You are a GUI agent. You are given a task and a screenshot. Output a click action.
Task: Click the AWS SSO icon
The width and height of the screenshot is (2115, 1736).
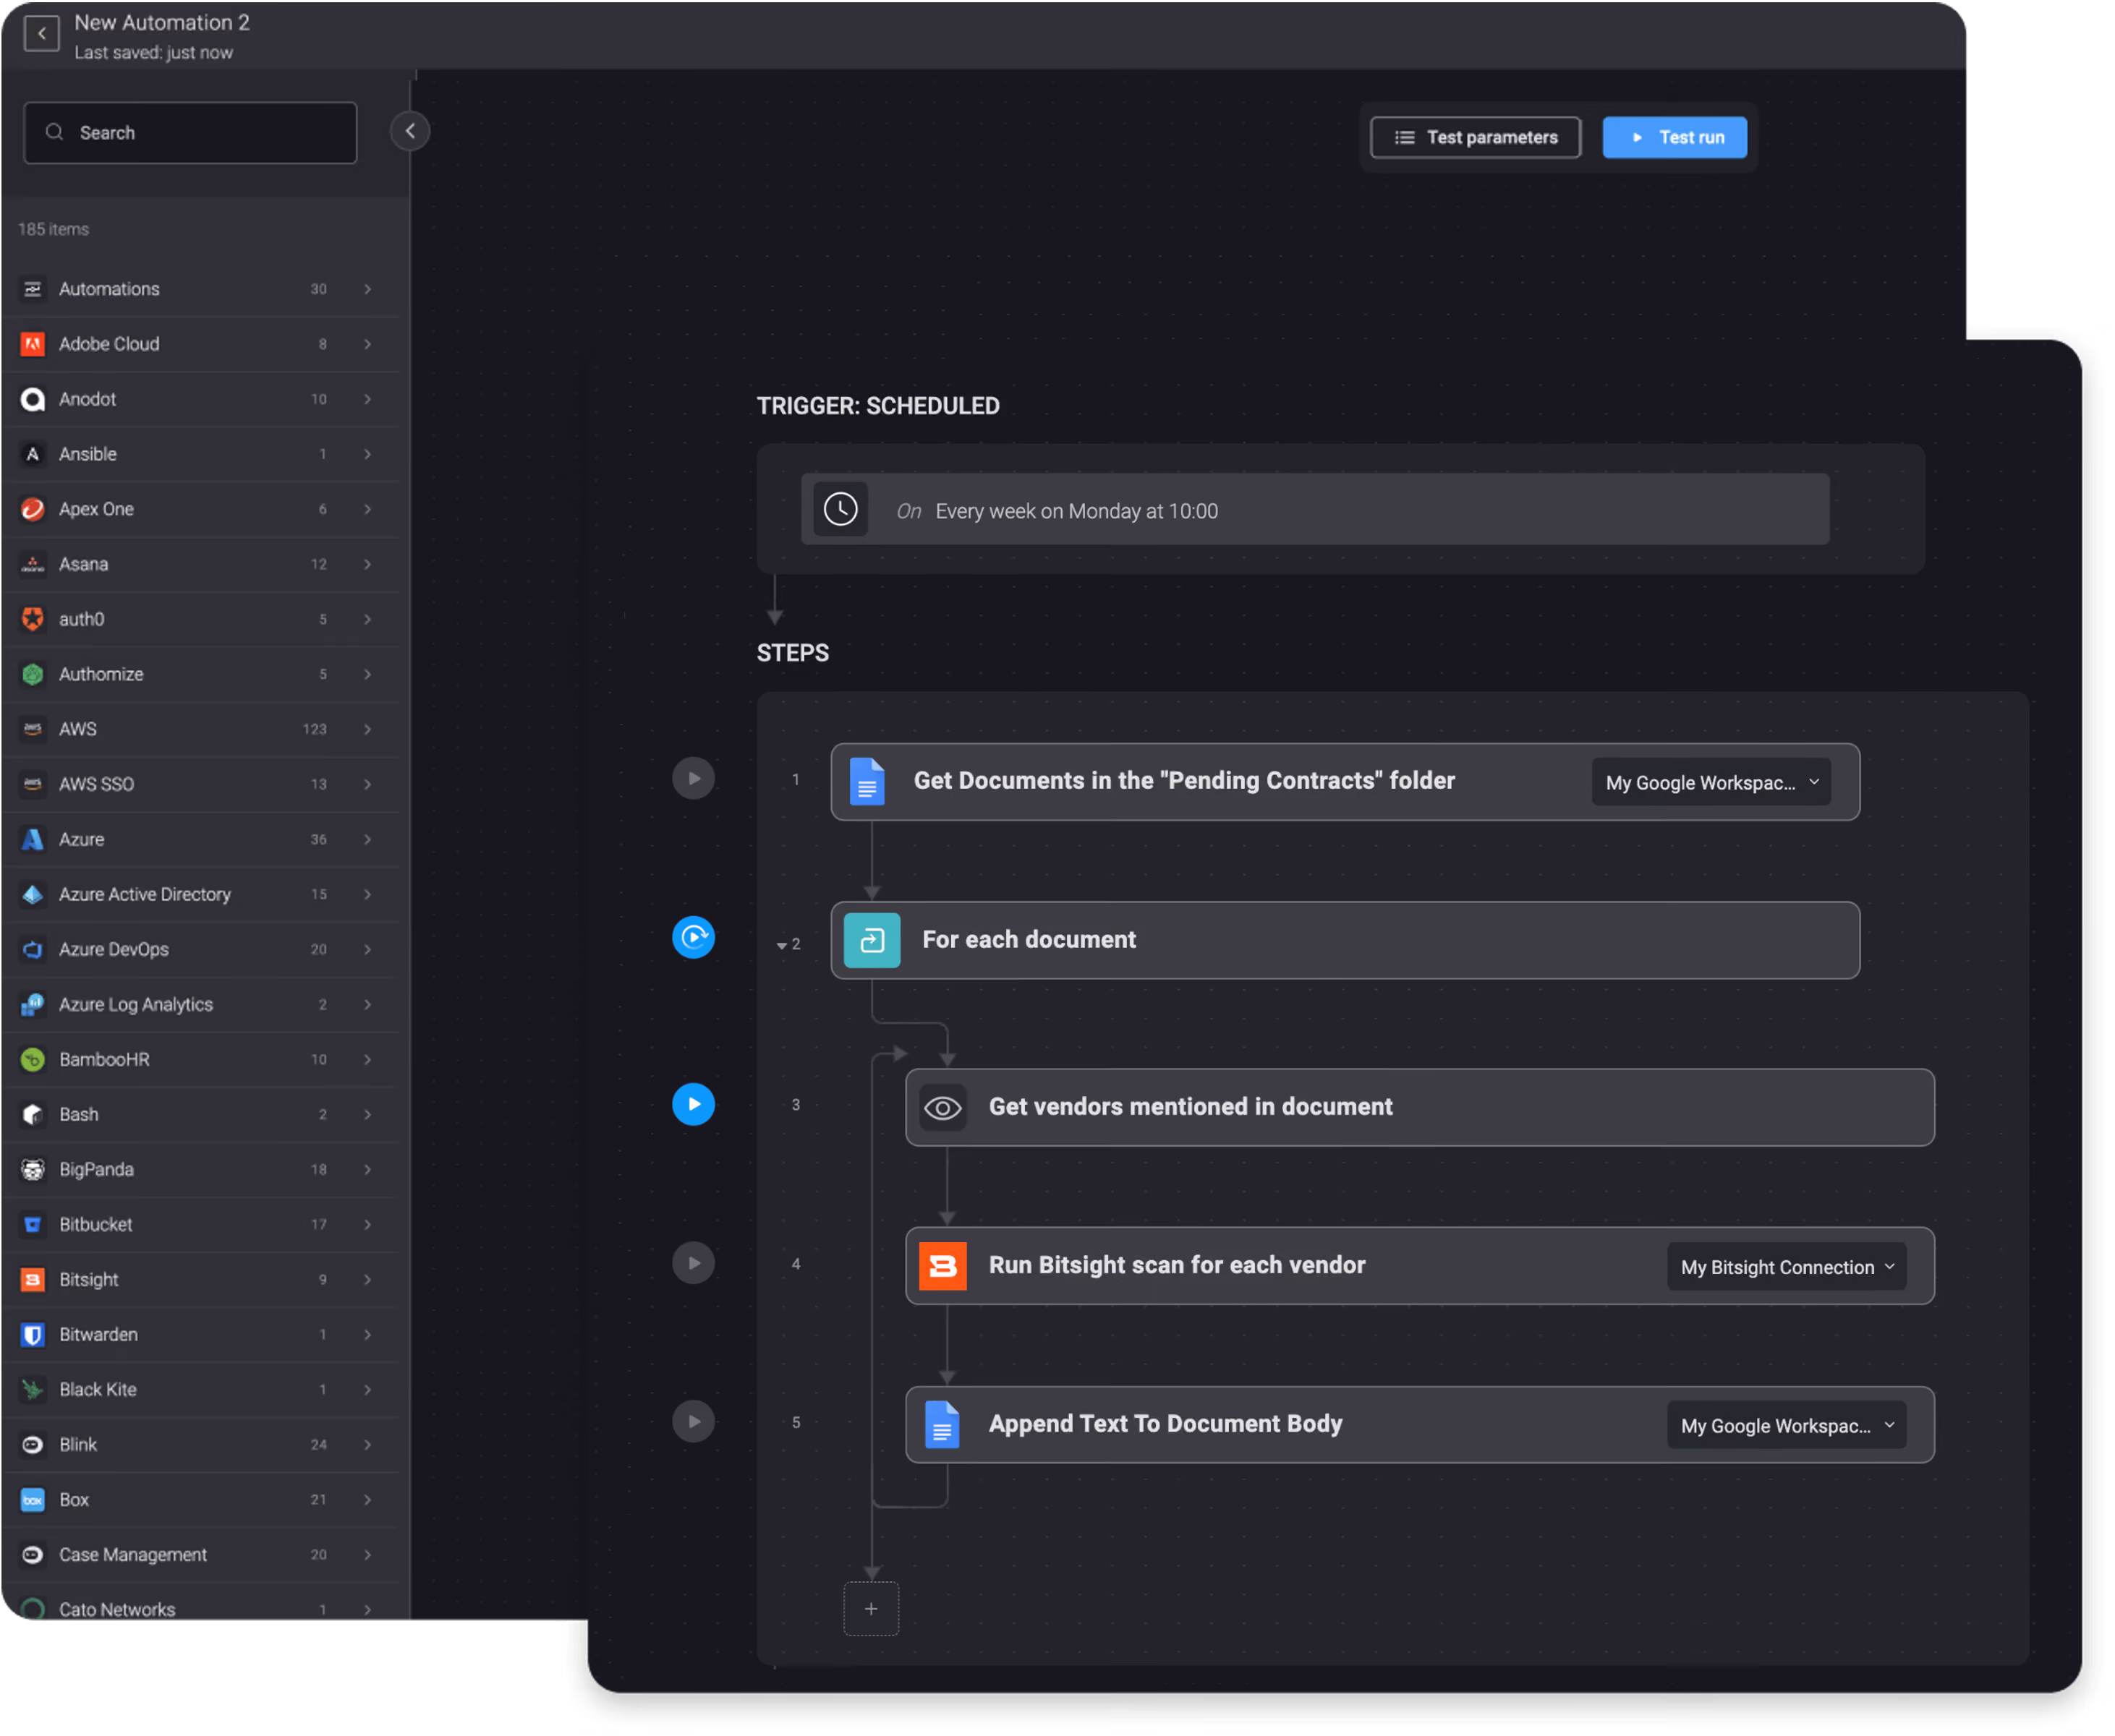pos(33,785)
